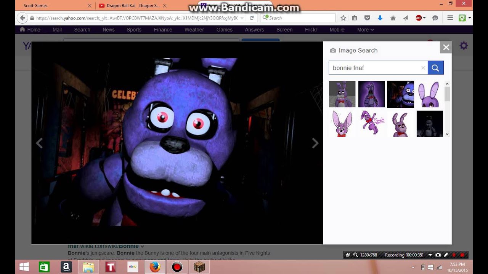Stop the Bandicam recording
The height and width of the screenshot is (274, 488).
(x=462, y=255)
